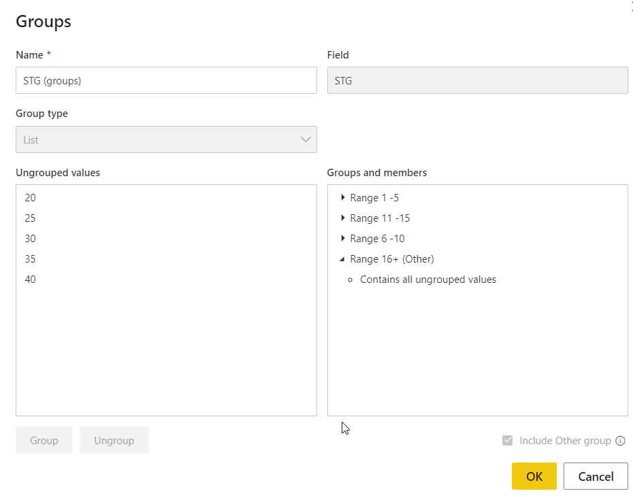The width and height of the screenshot is (633, 504).
Task: Toggle the Include Other group checkbox
Action: click(x=508, y=440)
